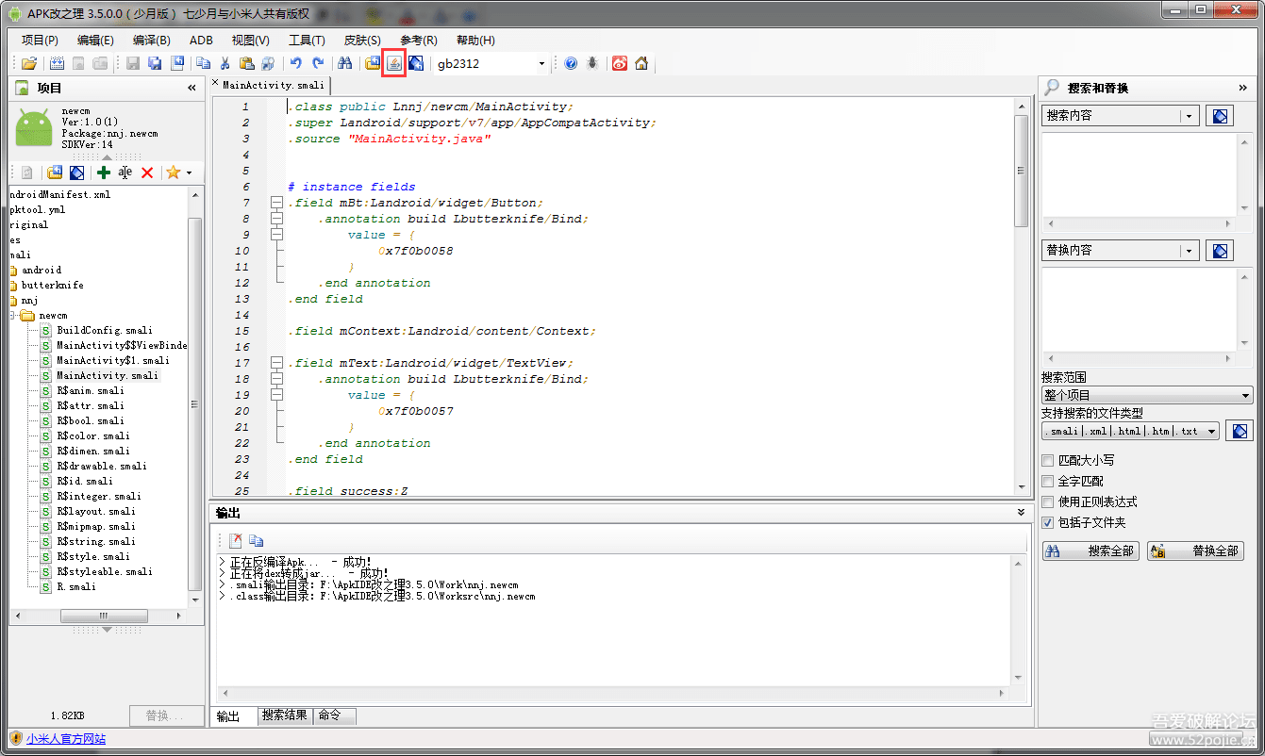The image size is (1265, 756).
Task: Open Weibo link icon in toolbar
Action: click(620, 63)
